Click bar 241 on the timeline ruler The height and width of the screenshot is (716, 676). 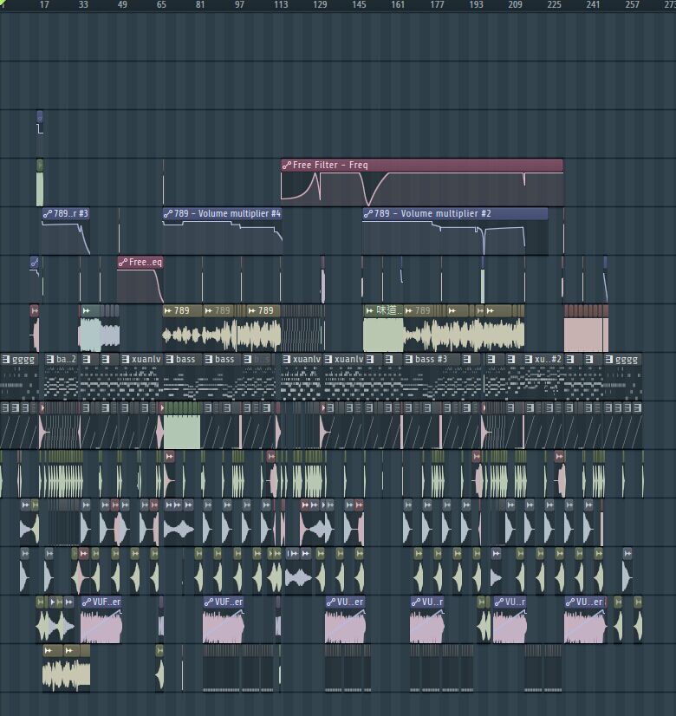tap(593, 5)
